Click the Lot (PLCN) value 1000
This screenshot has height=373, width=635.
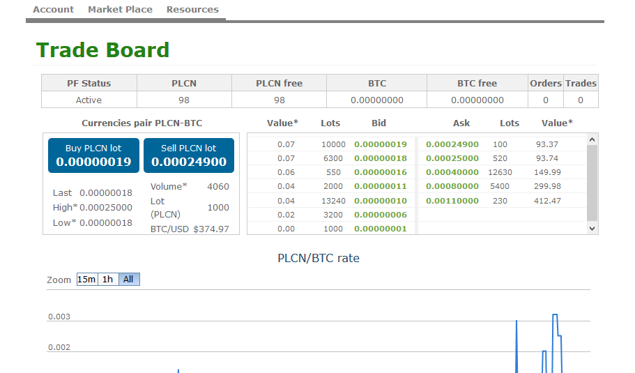218,208
